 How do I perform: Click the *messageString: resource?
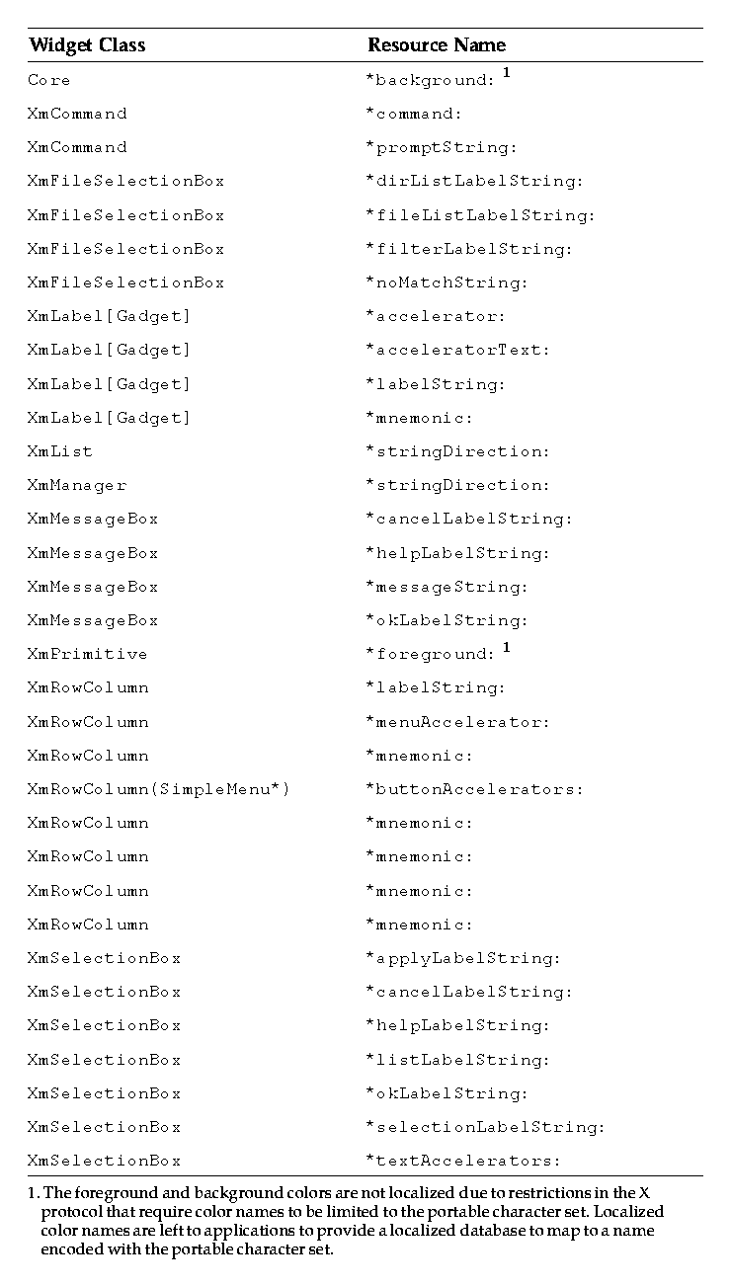(x=447, y=587)
